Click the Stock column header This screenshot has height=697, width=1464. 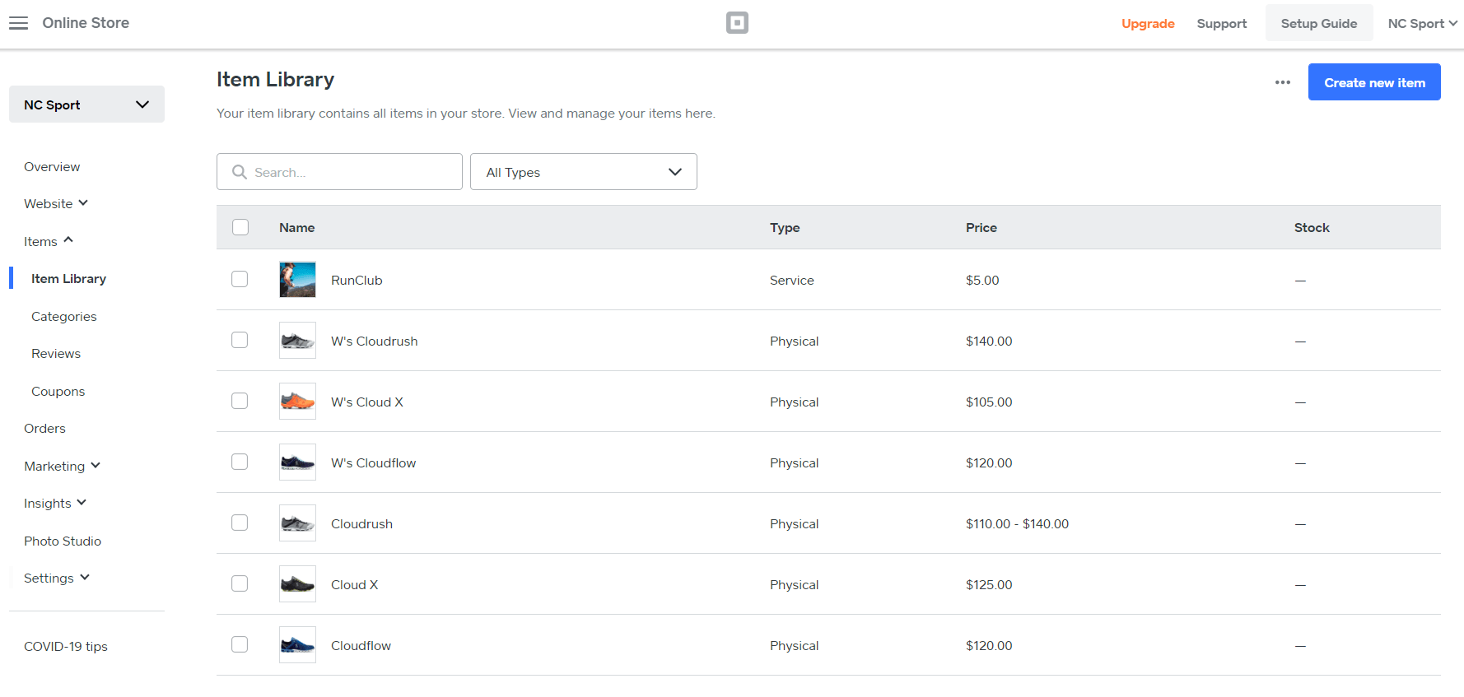pyautogui.click(x=1312, y=228)
